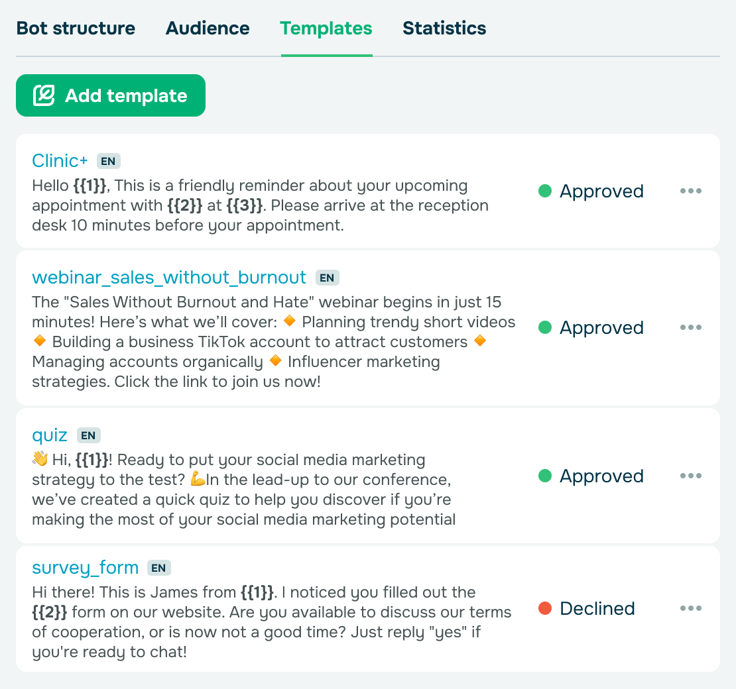Open three-dot menu for survey_form template
The width and height of the screenshot is (736, 689).
[690, 608]
